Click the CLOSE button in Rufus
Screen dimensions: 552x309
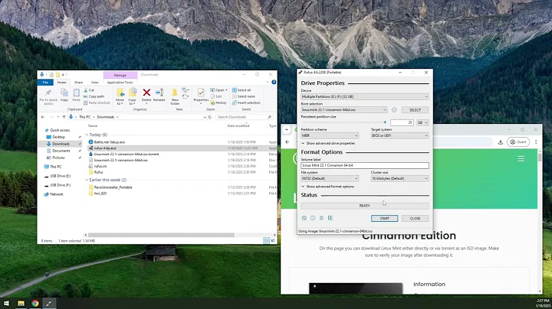415,219
